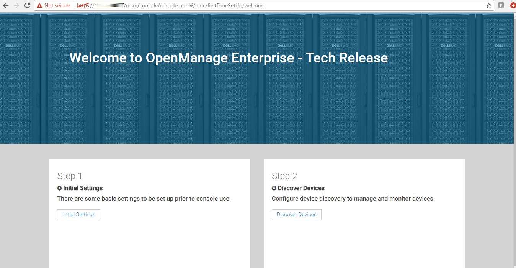Click the browser forward arrow
516x268 pixels.
tap(16, 5)
